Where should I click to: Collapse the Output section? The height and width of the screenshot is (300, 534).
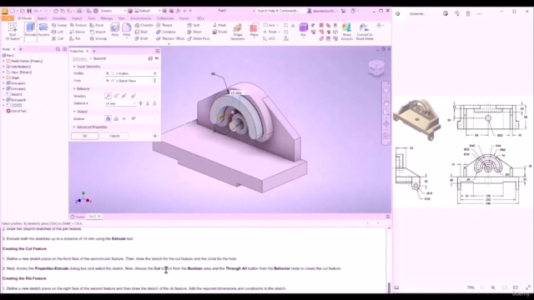point(74,112)
